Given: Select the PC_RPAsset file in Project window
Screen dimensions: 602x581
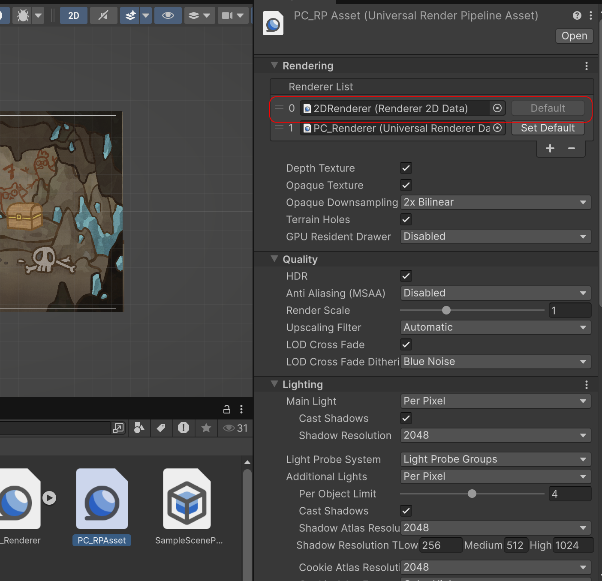Looking at the screenshot, I should click(102, 507).
